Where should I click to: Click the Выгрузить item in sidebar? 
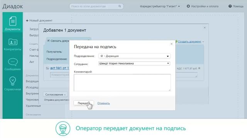tap(34, 35)
